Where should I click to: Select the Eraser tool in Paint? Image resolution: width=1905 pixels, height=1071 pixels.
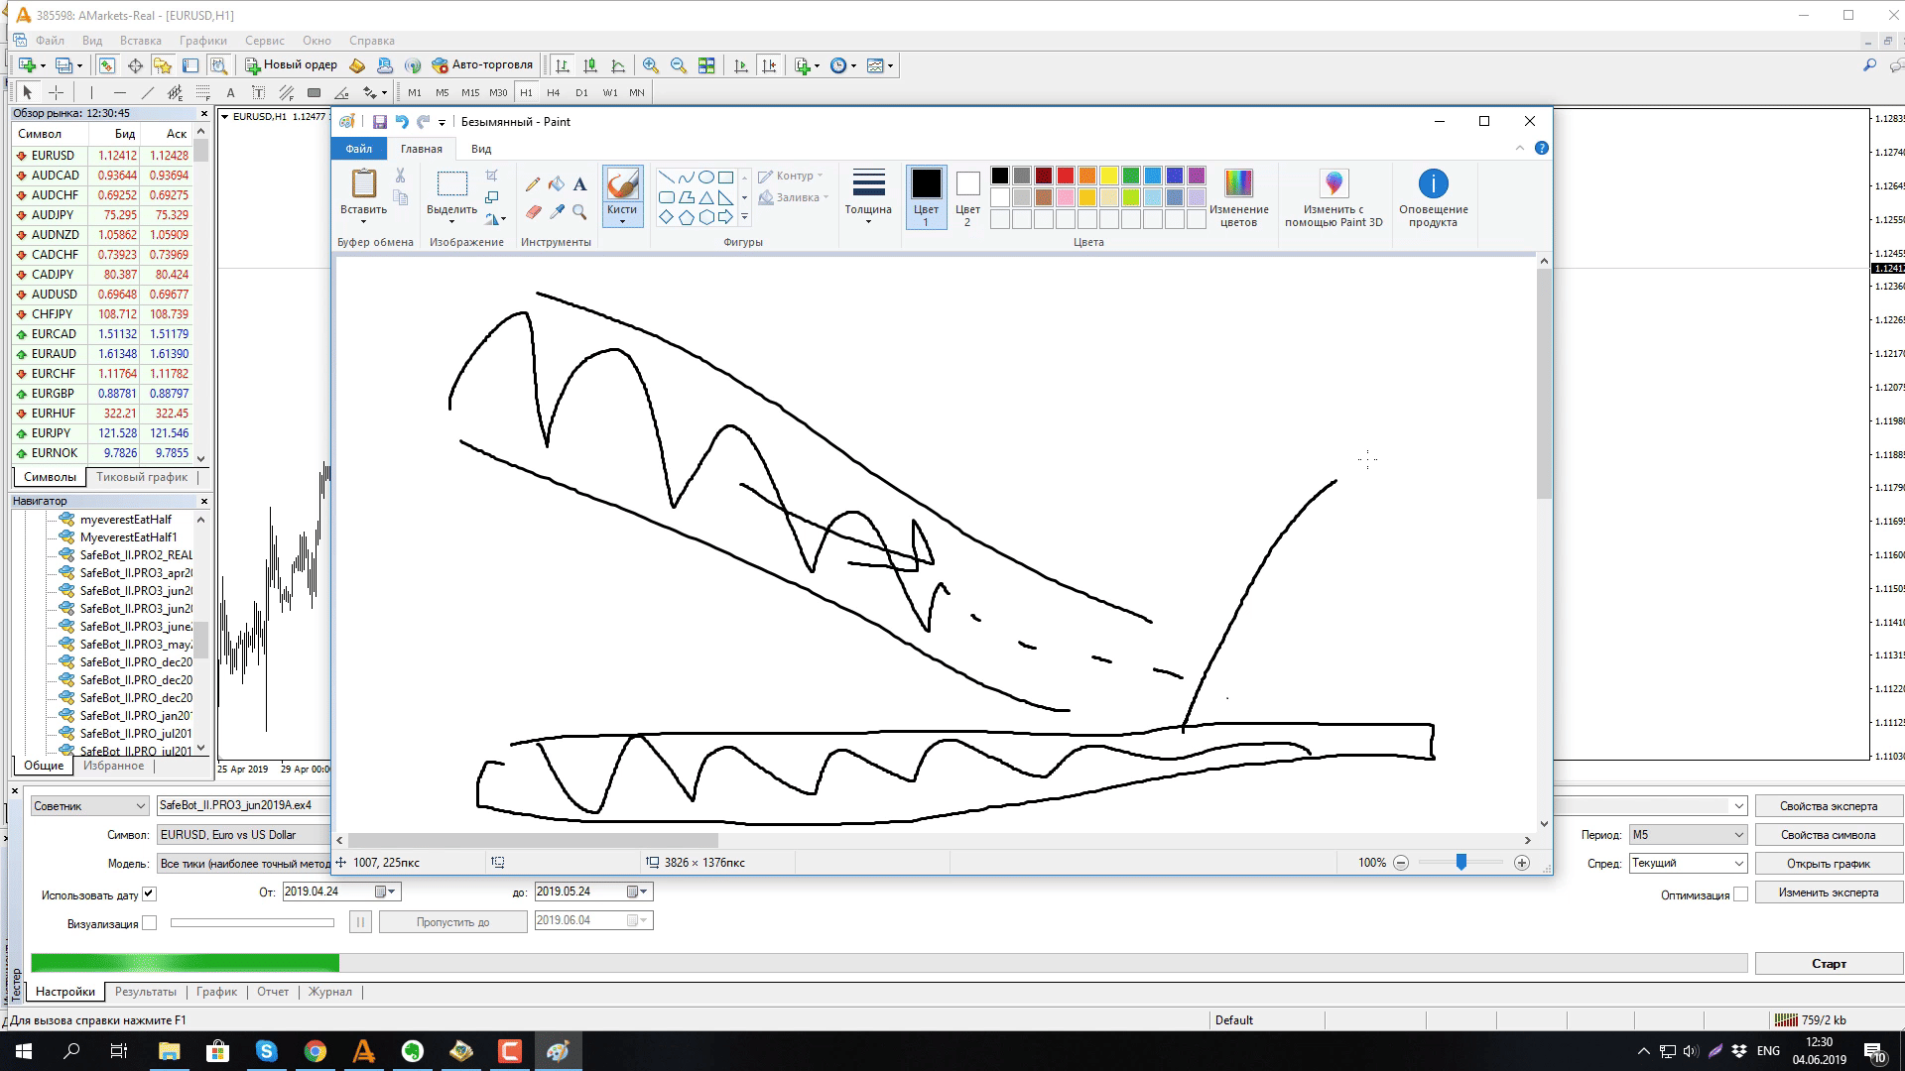(x=533, y=211)
